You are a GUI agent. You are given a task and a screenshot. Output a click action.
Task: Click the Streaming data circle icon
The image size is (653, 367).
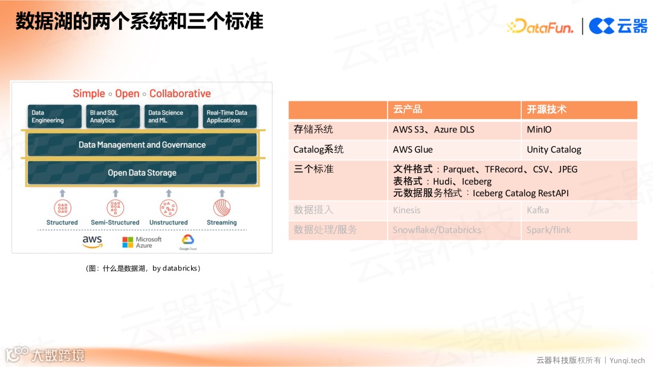point(222,208)
